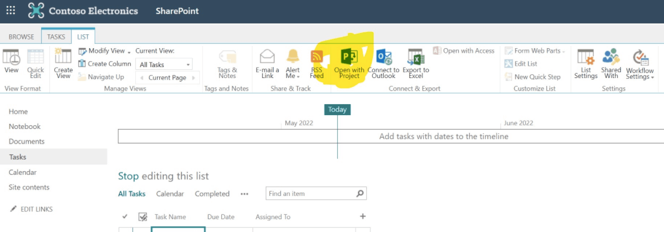Switch to Quick Edit view
Image resolution: width=664 pixels, height=232 pixels.
(36, 64)
